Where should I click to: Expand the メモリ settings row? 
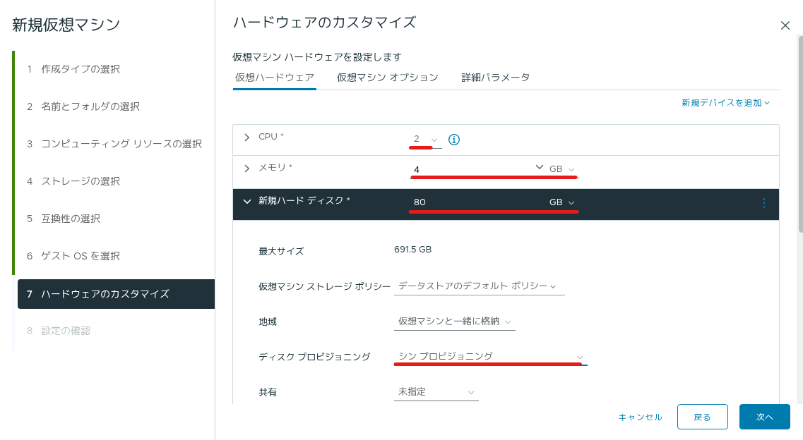[247, 168]
